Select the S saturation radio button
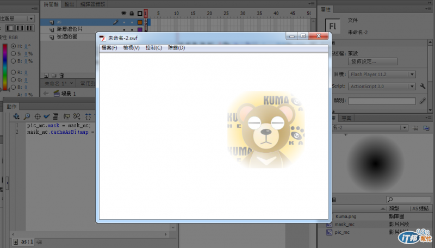The image size is (435, 248). (x=13, y=53)
